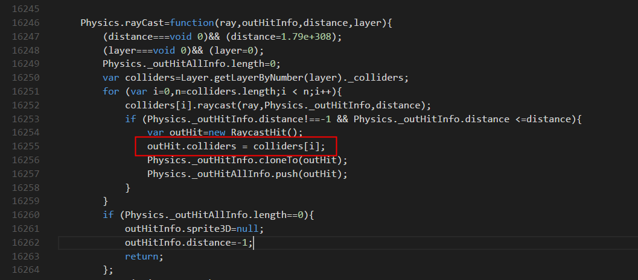Click outHit.colliders assignment target
This screenshot has width=638, height=280.
(192, 146)
